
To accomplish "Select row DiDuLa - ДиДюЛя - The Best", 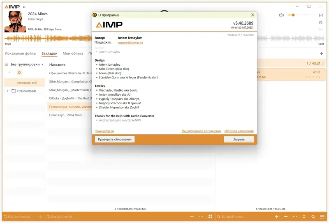I will (x=70, y=98).
